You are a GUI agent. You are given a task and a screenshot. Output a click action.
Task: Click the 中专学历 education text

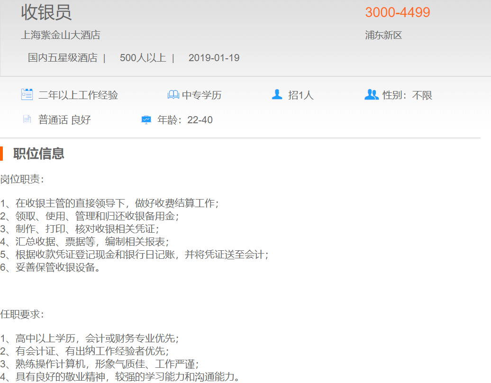(x=201, y=95)
